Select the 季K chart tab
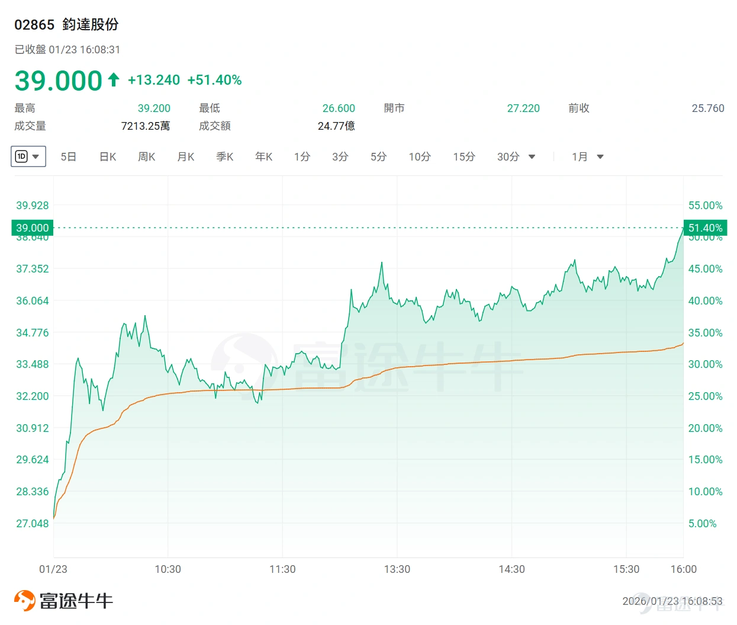The width and height of the screenshot is (737, 625). [x=225, y=156]
